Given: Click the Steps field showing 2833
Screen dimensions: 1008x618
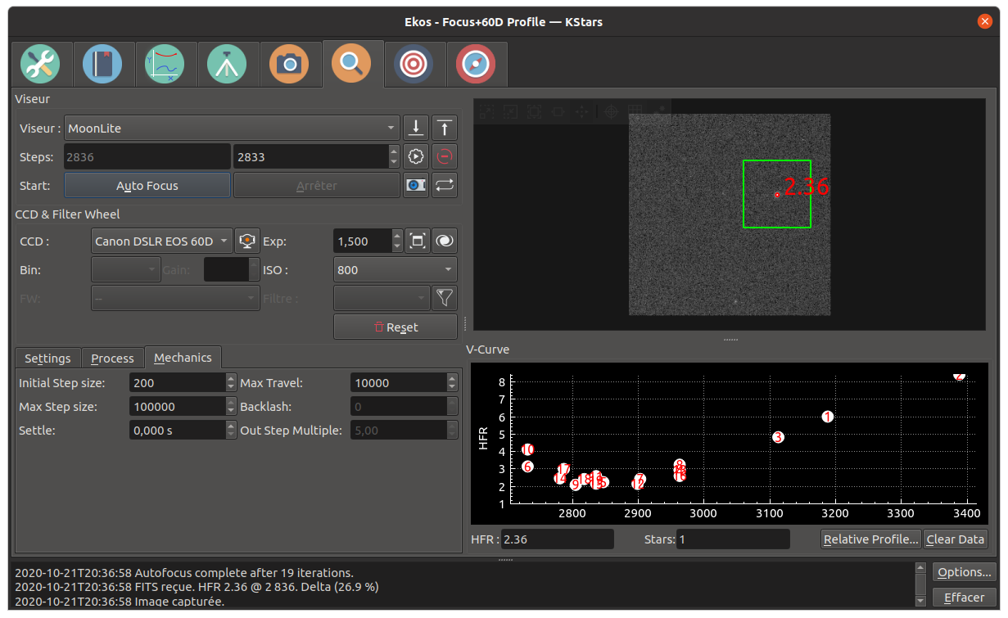Looking at the screenshot, I should pos(310,156).
